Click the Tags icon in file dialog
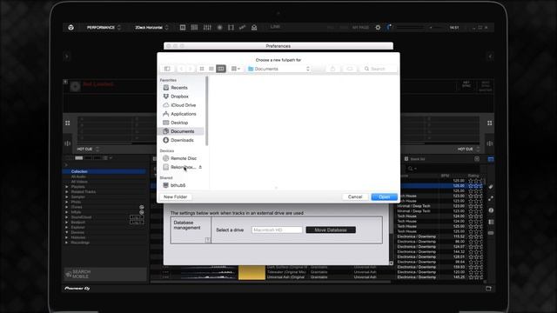The width and height of the screenshot is (557, 313). coord(350,69)
